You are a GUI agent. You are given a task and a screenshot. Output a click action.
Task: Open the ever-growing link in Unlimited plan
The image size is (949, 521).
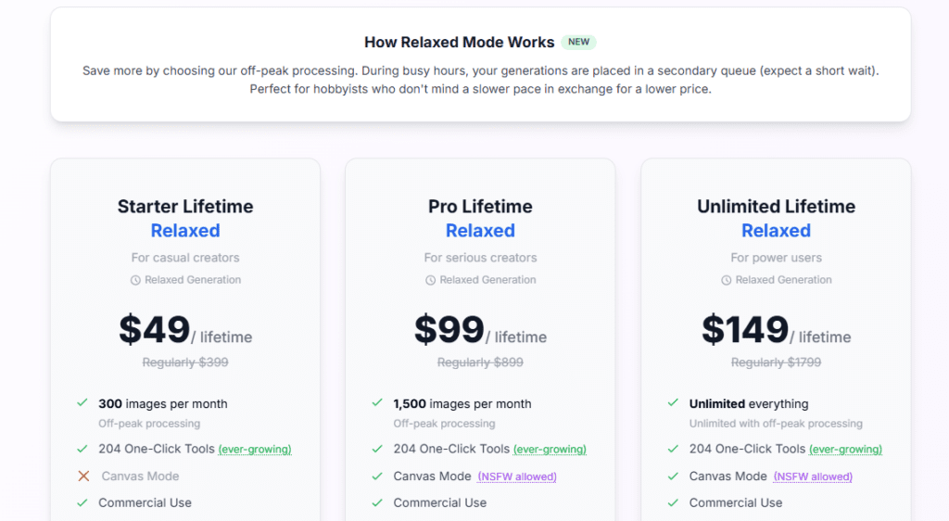[x=845, y=450]
